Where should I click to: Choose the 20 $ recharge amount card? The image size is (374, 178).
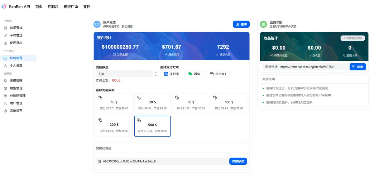[152, 104]
